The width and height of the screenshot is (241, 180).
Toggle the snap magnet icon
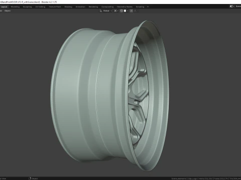click(122, 11)
